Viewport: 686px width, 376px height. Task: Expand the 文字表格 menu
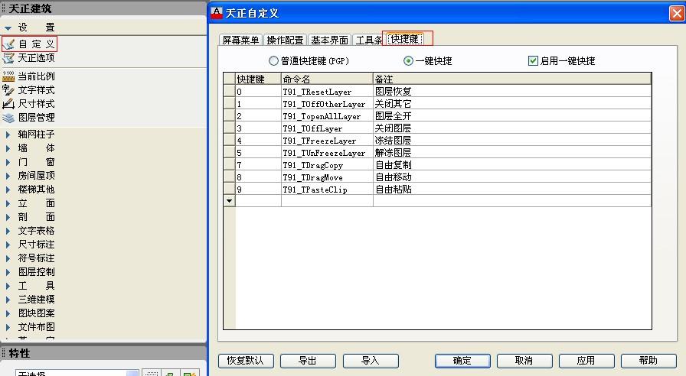[8, 231]
